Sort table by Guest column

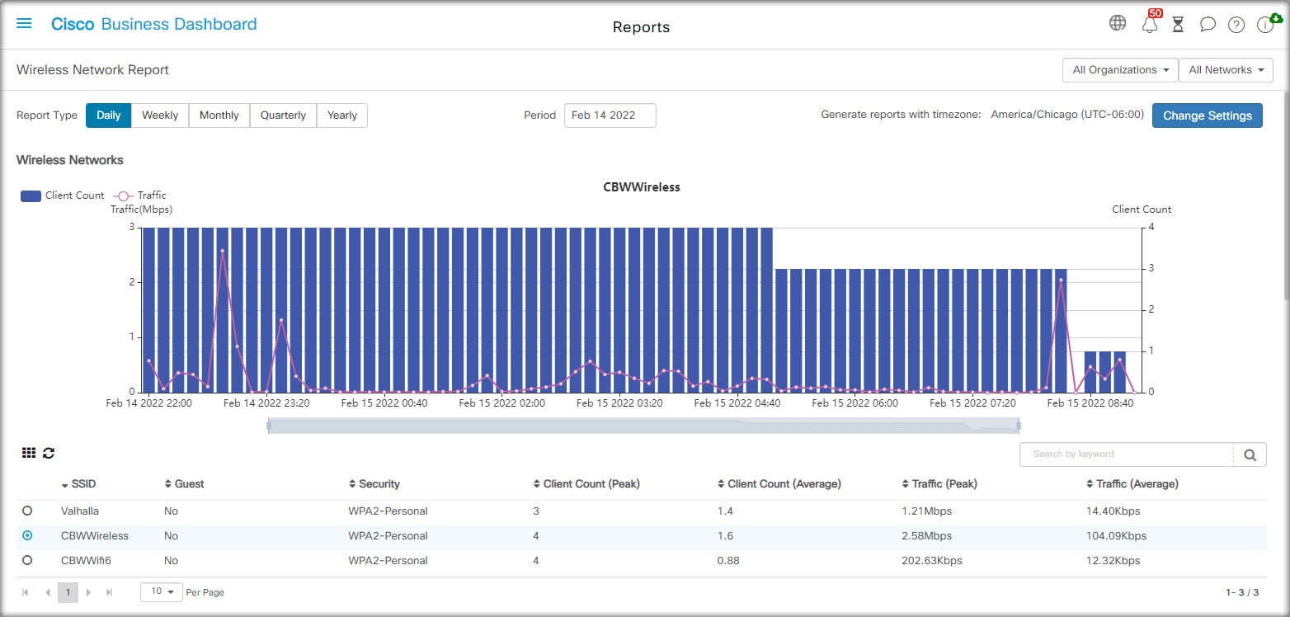[184, 484]
